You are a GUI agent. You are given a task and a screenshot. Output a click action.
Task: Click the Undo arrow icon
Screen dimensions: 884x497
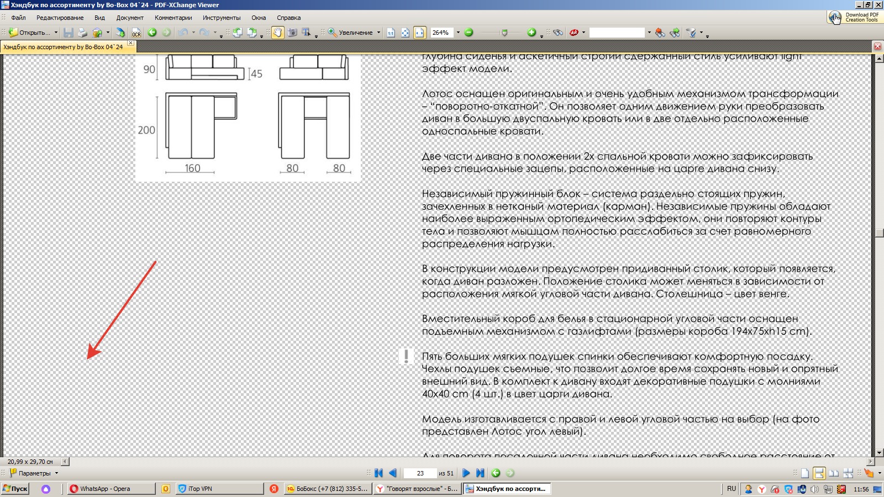pos(183,33)
